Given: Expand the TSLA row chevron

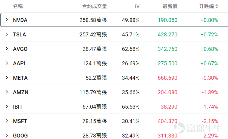Looking at the screenshot, I should (7, 34).
